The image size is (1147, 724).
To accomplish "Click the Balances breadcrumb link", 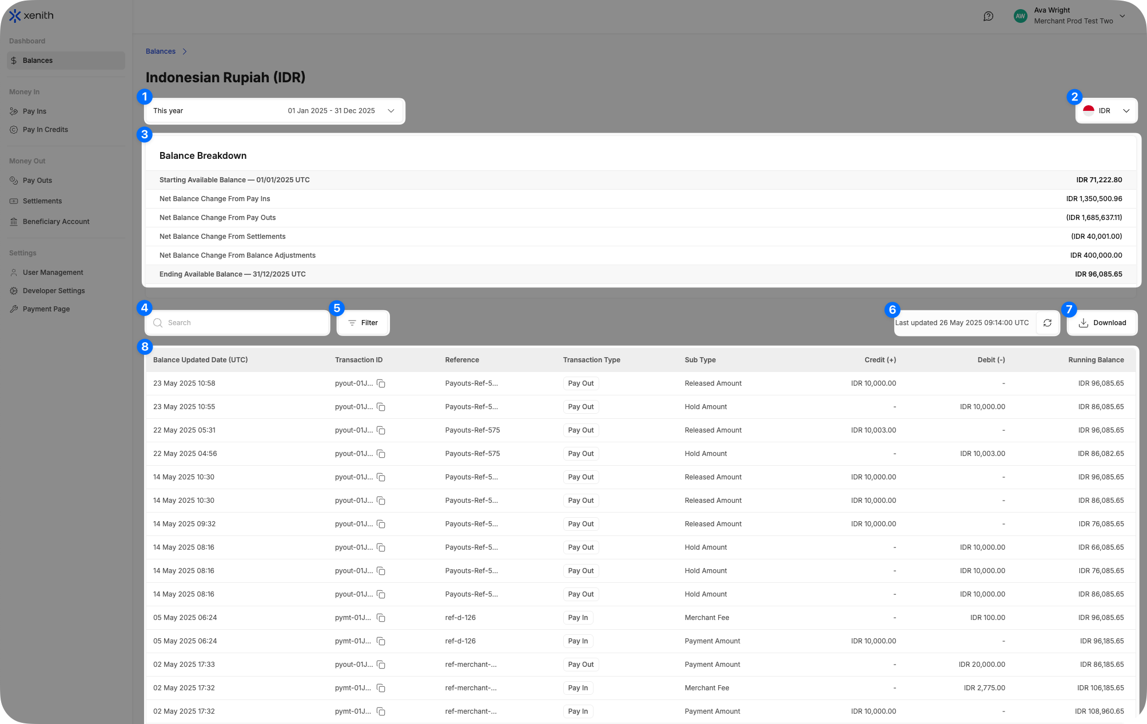I will pyautogui.click(x=161, y=51).
